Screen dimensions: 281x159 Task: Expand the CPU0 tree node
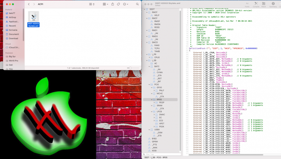149,57
